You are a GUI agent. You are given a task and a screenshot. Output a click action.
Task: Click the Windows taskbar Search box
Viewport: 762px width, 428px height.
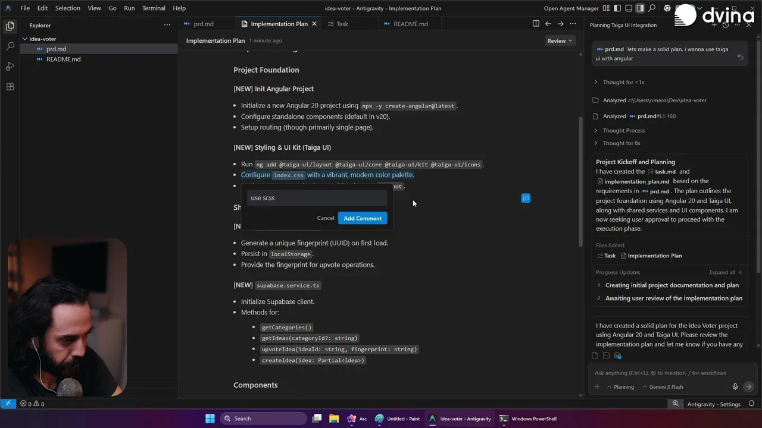(264, 418)
